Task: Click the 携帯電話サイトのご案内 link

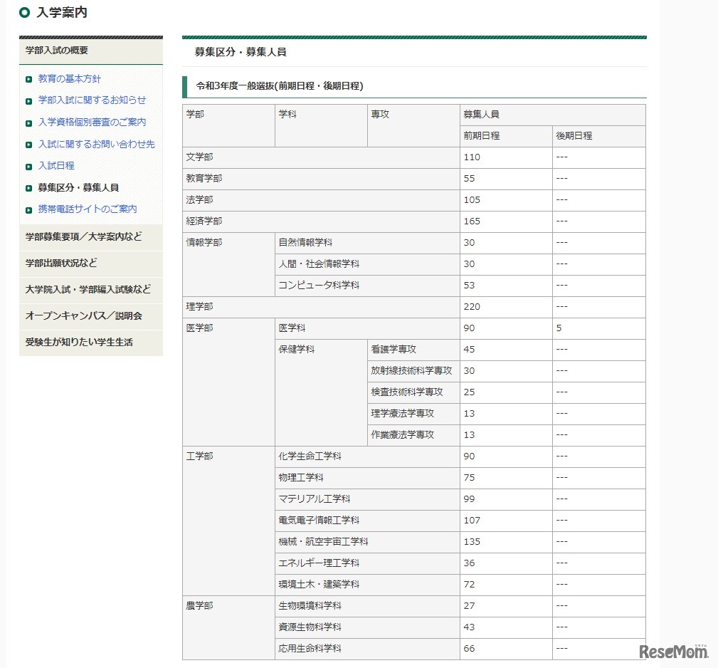Action: (x=88, y=209)
